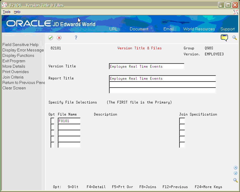
Task: Click the page down arrow icon
Action: (x=235, y=173)
